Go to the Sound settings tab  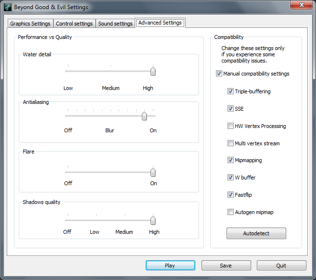click(x=115, y=24)
